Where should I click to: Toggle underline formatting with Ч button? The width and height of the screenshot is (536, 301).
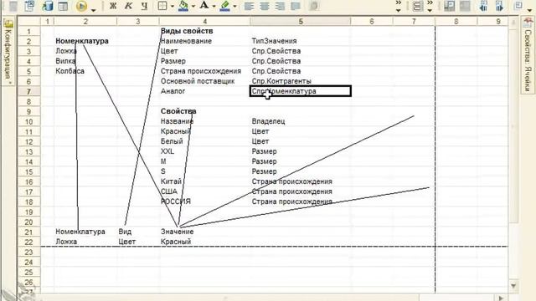[144, 6]
